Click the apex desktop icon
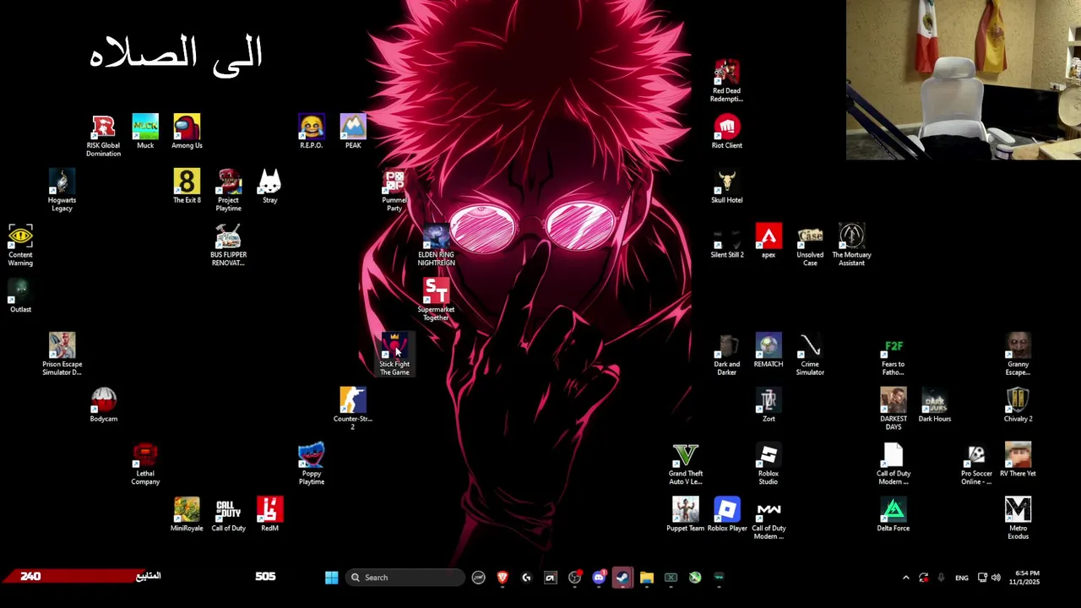This screenshot has width=1081, height=608. click(x=769, y=242)
